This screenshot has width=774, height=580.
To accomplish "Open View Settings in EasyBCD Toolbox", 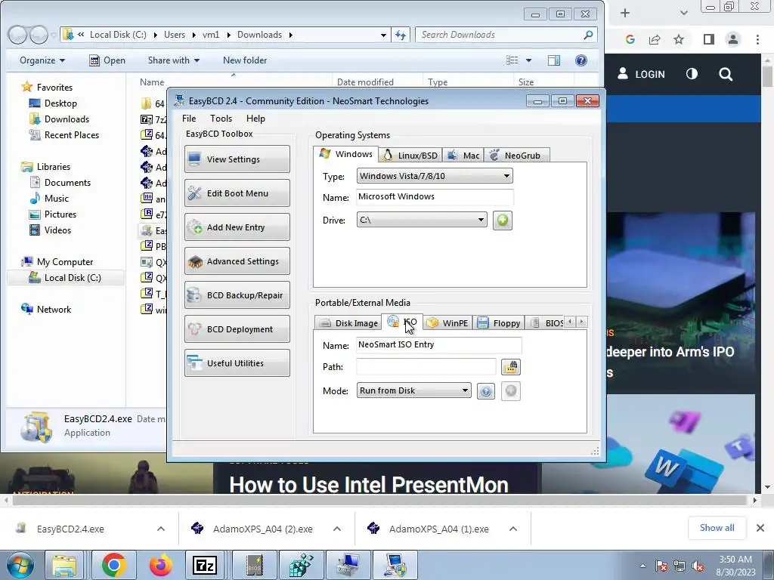I will coord(237,159).
